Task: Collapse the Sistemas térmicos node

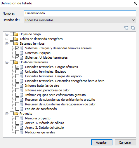Action: [7, 43]
